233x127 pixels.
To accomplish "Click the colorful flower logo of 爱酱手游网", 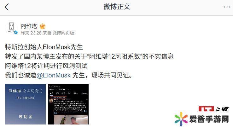I will coord(181,119).
